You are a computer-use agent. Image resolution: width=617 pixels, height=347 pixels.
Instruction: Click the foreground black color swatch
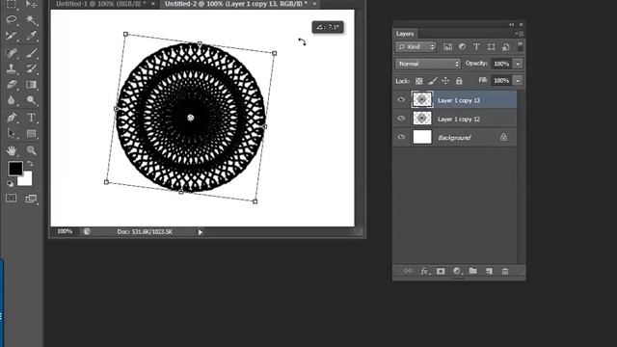pos(15,169)
